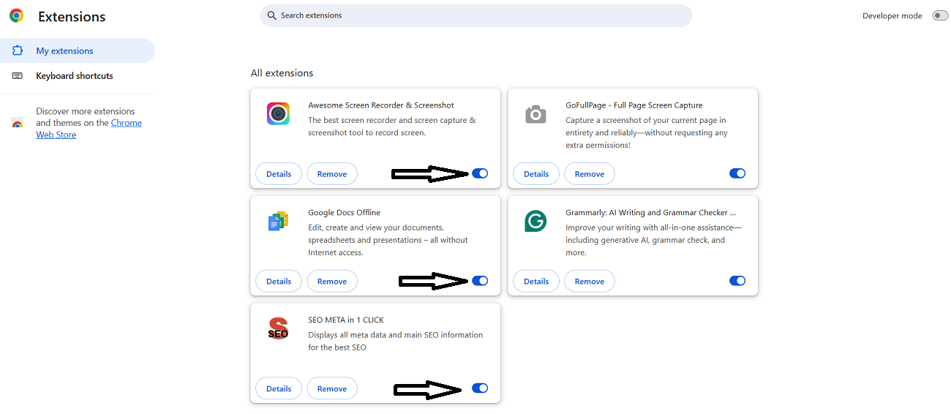The height and width of the screenshot is (414, 951).
Task: Remove GoFullPage extension
Action: tap(590, 174)
